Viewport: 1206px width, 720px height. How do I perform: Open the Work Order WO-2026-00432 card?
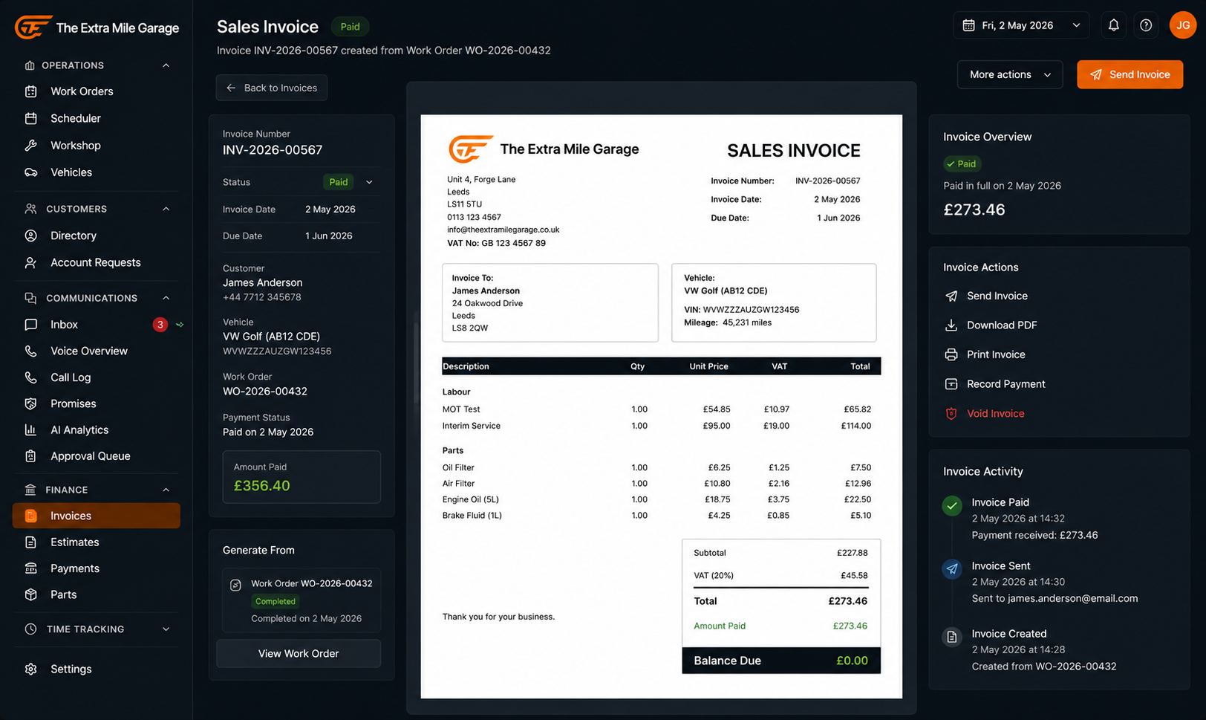click(x=301, y=600)
